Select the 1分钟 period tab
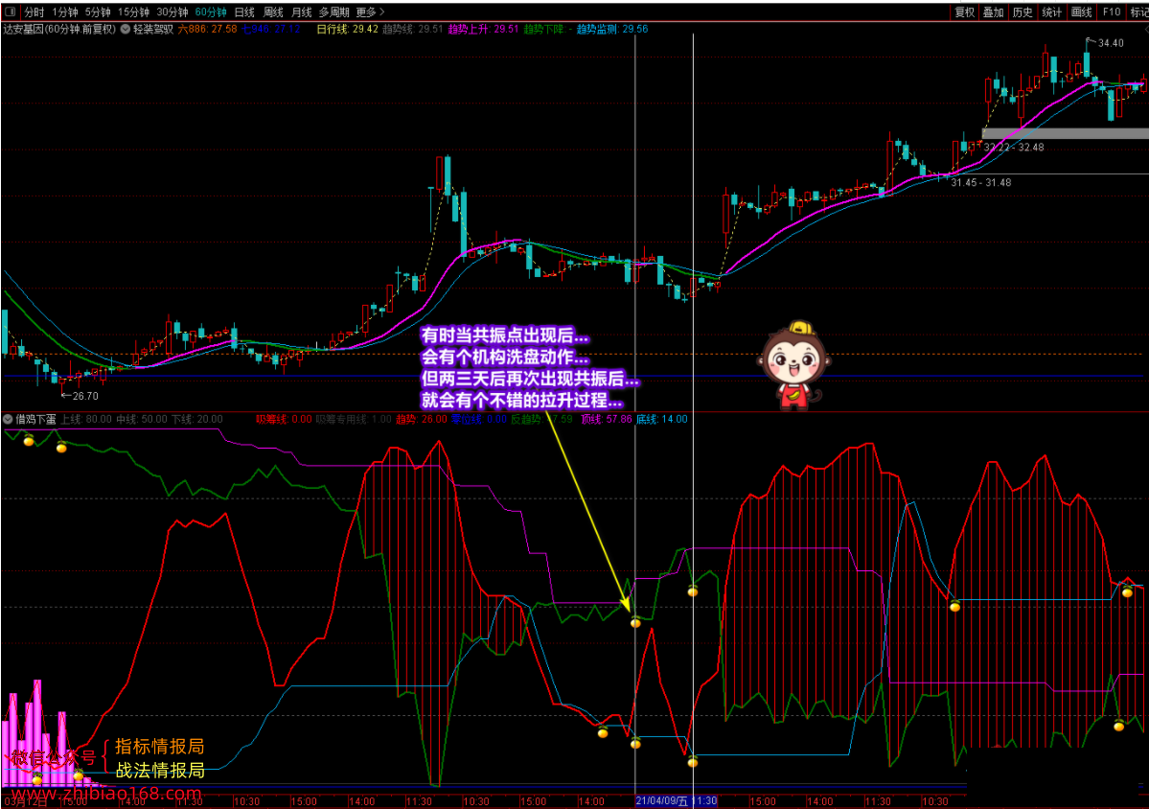 65,12
